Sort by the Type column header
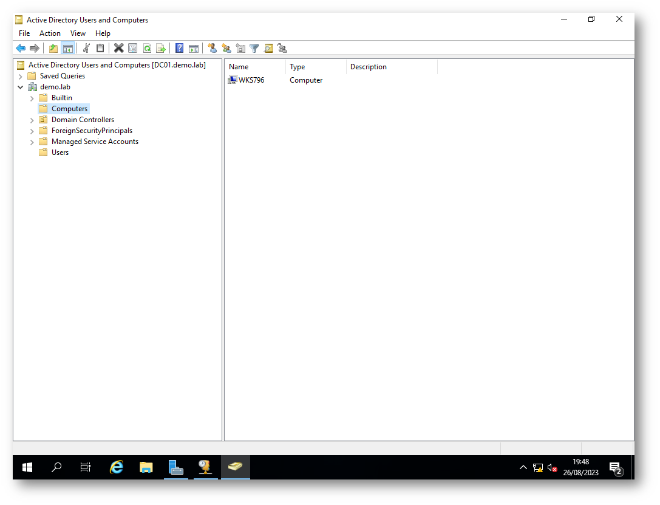The image size is (660, 505). [316, 67]
